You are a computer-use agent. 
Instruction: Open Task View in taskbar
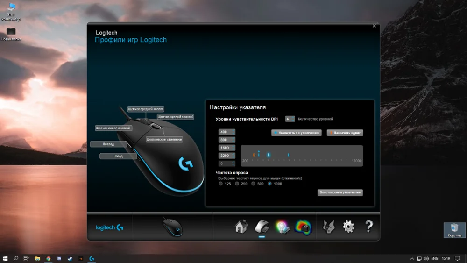(x=26, y=258)
